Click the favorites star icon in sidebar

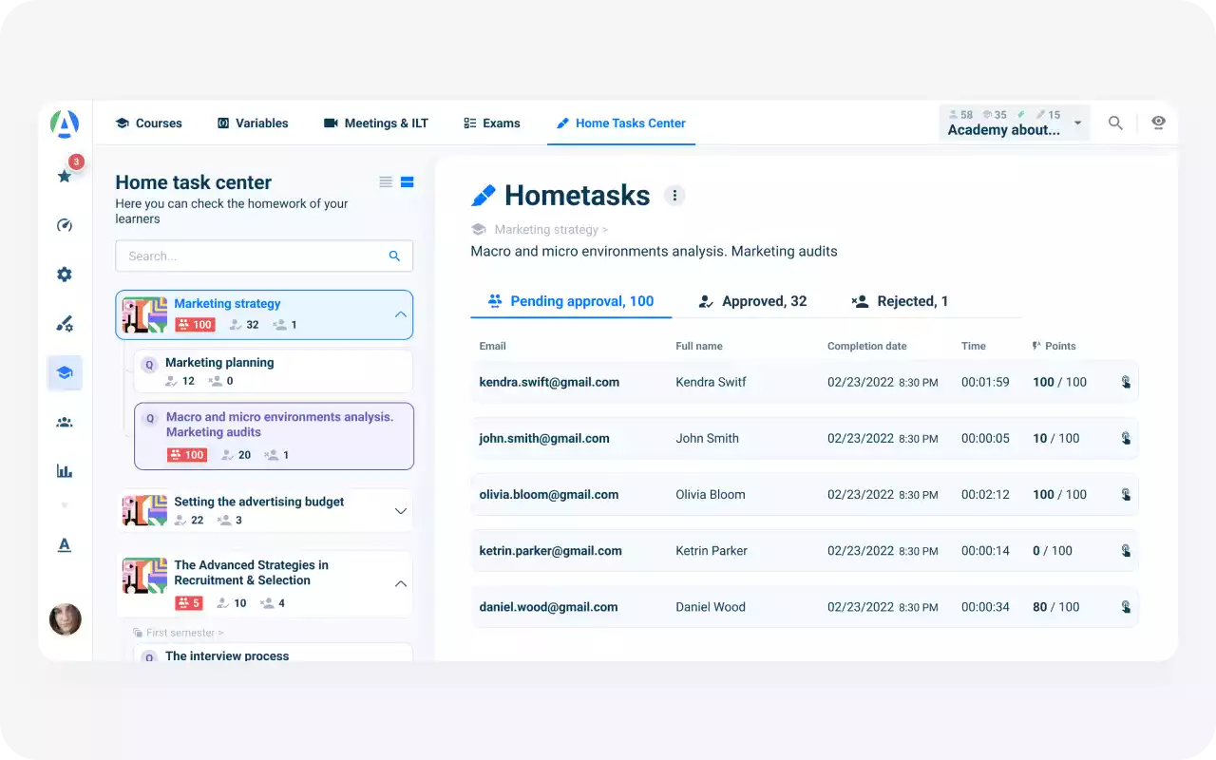point(65,176)
